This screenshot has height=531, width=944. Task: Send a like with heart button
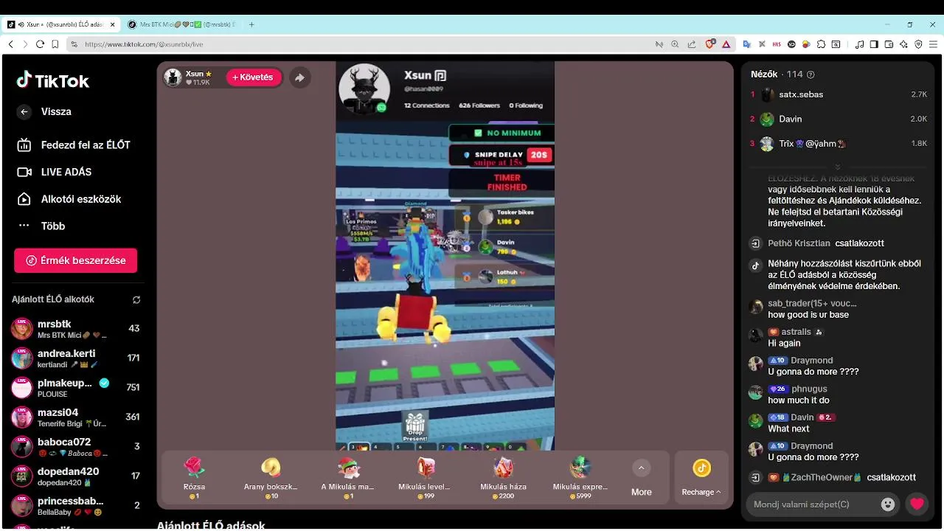click(917, 504)
